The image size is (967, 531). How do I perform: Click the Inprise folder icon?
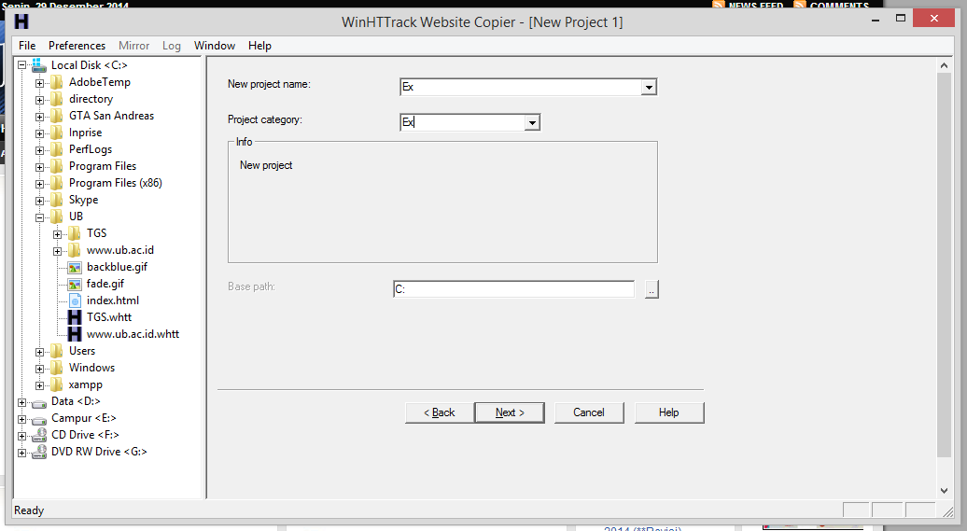[57, 133]
